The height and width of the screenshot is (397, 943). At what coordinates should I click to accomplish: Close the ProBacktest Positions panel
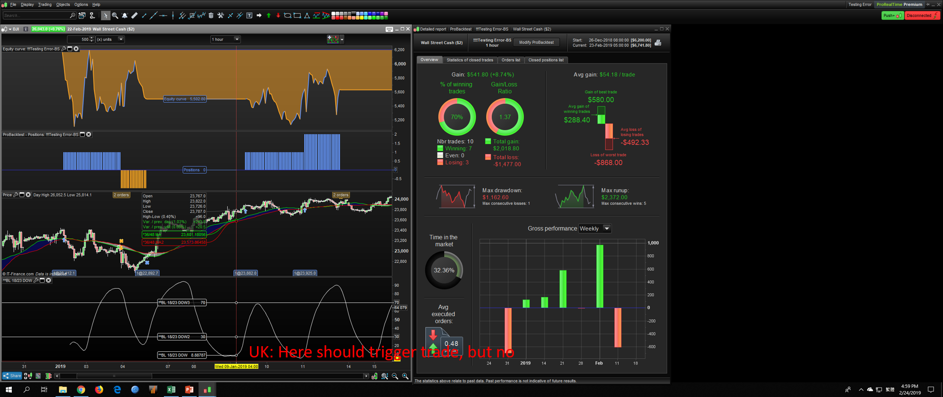pyautogui.click(x=89, y=135)
